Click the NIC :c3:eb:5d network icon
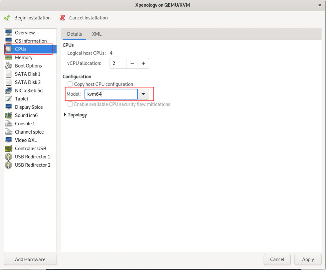Image resolution: width=326 pixels, height=270 pixels. pyautogui.click(x=9, y=91)
